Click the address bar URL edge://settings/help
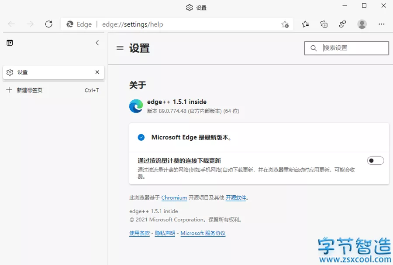Image resolution: width=393 pixels, height=265 pixels. click(133, 24)
